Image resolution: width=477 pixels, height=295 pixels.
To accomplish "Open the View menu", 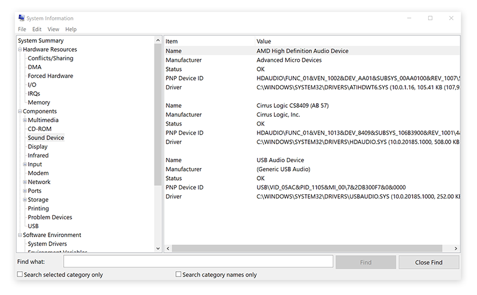I will tap(54, 29).
